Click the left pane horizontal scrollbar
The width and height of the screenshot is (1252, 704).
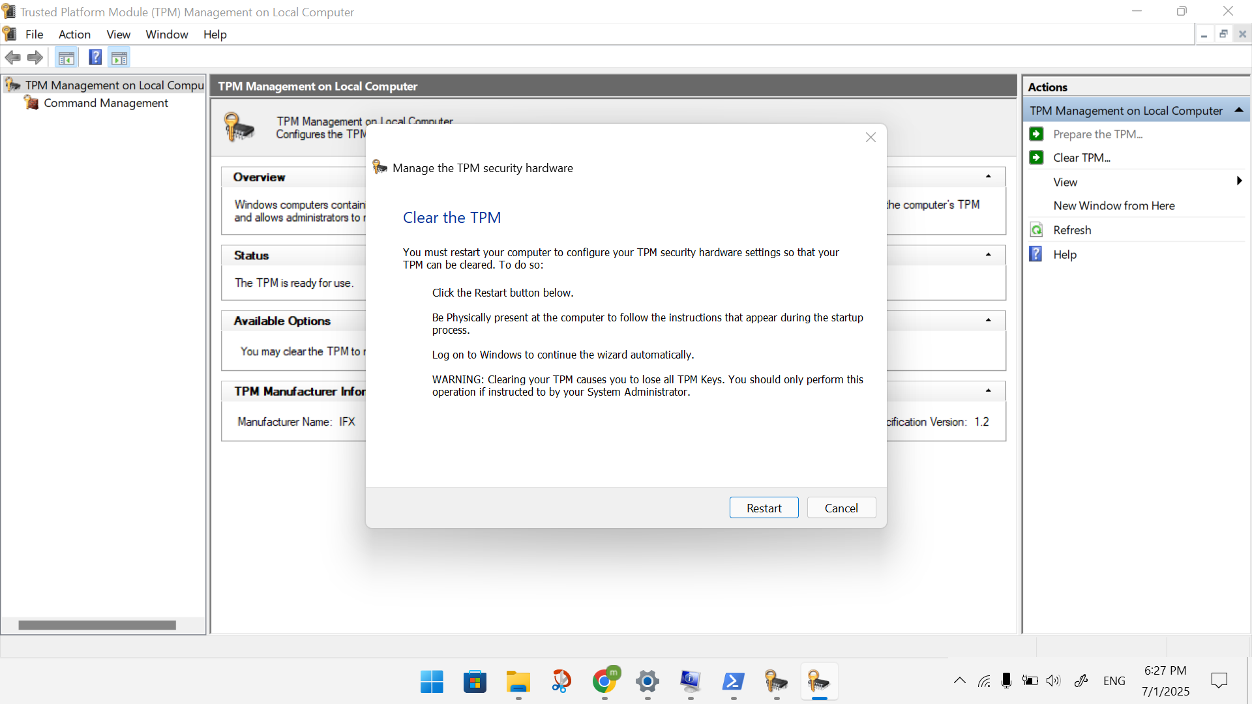tap(97, 625)
